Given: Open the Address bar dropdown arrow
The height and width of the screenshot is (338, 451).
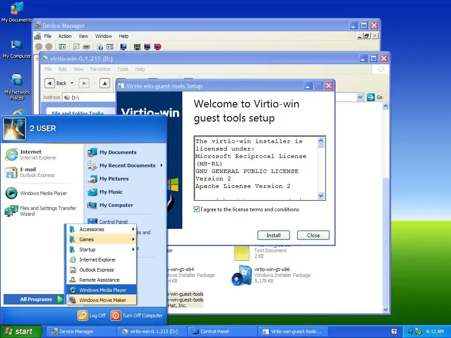Looking at the screenshot, I should [x=360, y=97].
